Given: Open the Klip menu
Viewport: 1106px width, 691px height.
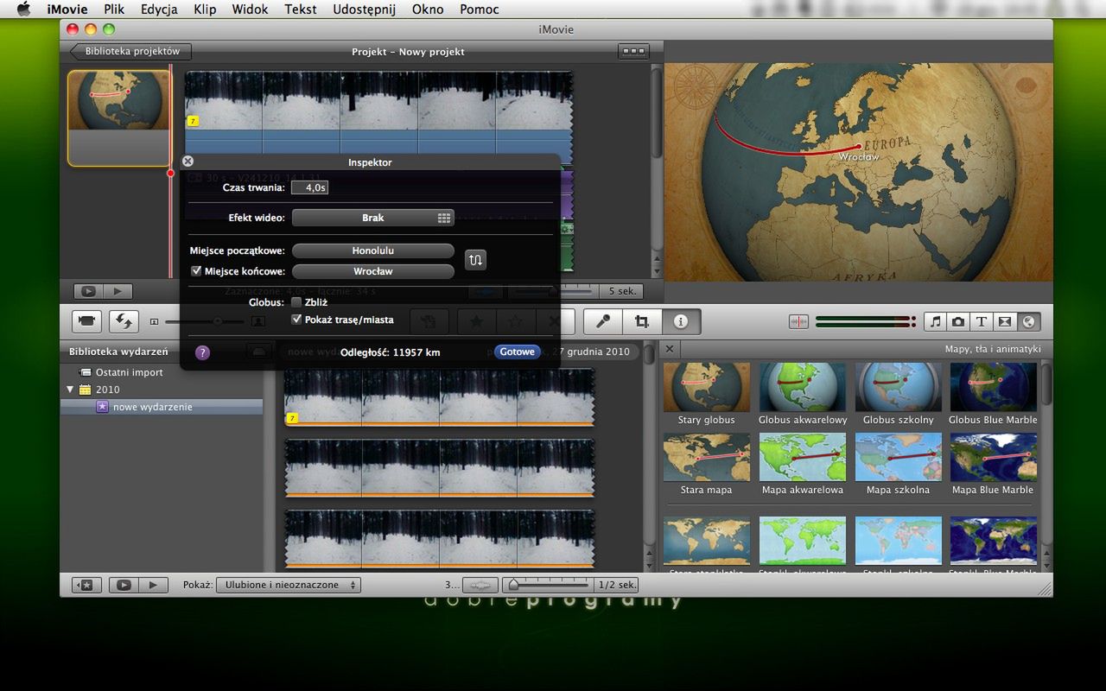Looking at the screenshot, I should [205, 10].
